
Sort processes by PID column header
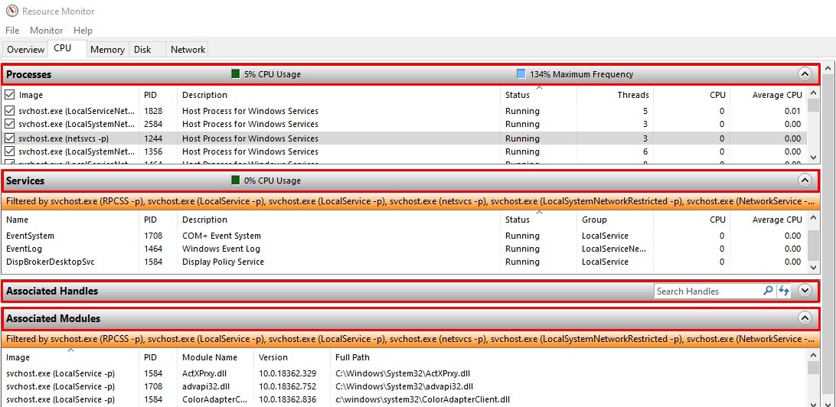coord(158,95)
